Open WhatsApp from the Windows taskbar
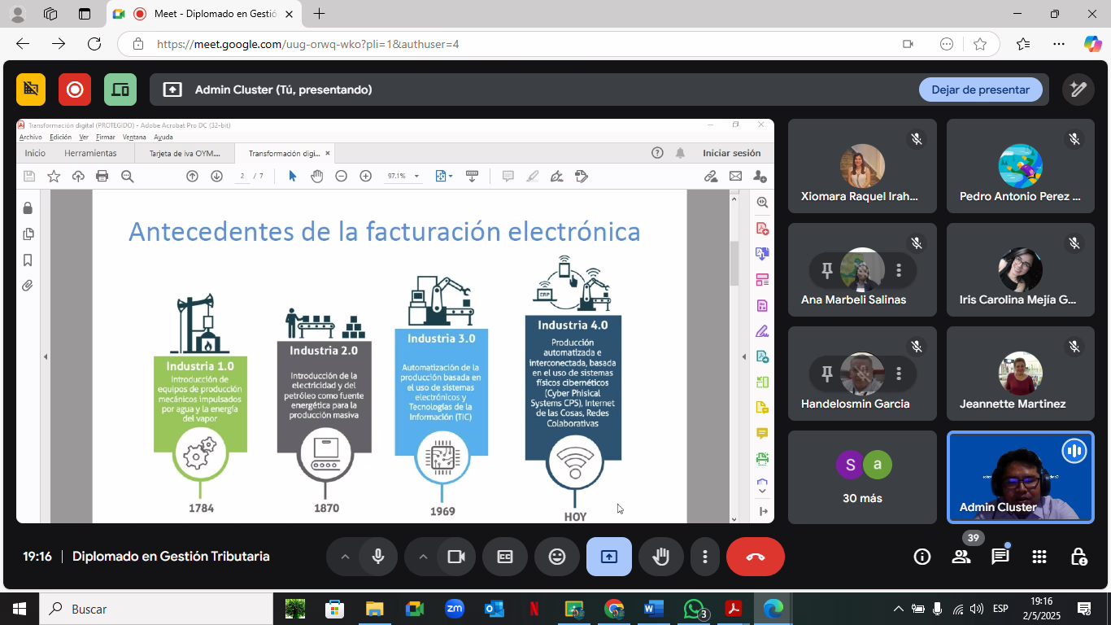The image size is (1111, 625). click(x=694, y=609)
